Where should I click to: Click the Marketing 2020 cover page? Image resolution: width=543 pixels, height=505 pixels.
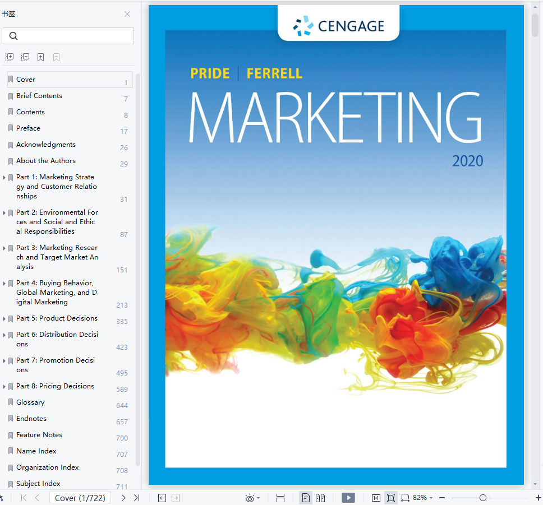(336, 245)
